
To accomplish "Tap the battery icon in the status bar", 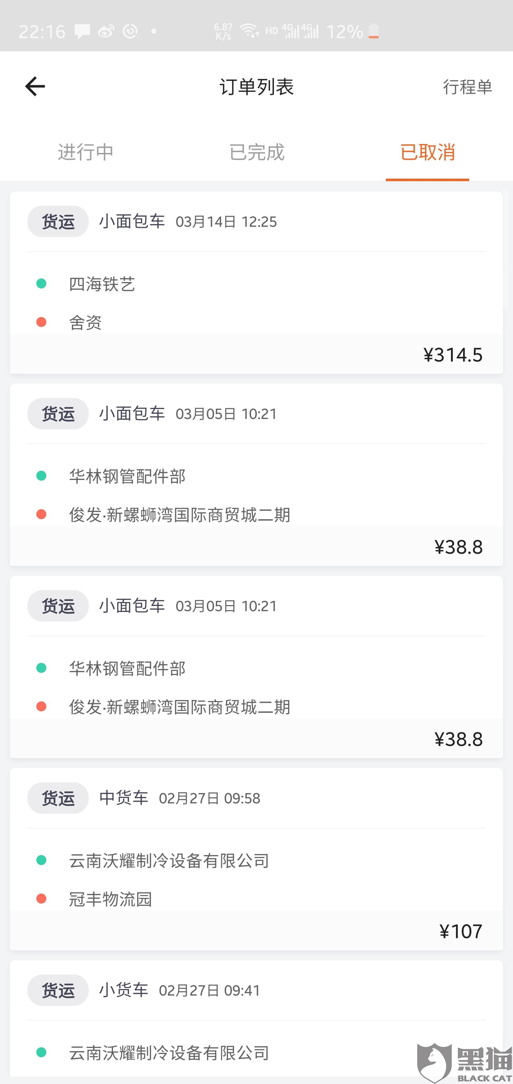I will (x=373, y=31).
